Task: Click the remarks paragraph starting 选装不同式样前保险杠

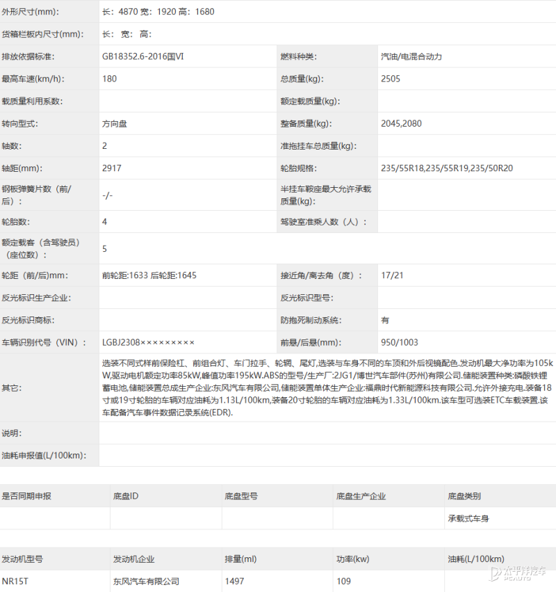Action: (x=327, y=387)
